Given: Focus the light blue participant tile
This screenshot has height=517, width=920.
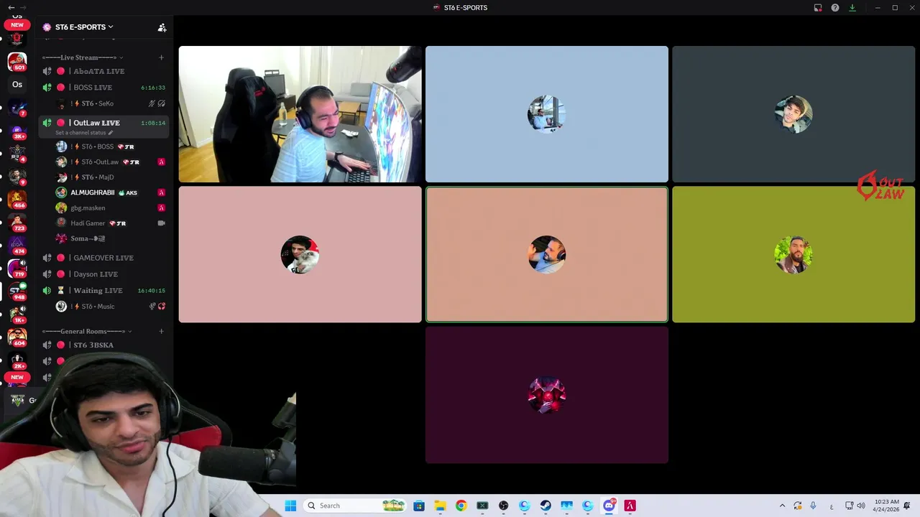Looking at the screenshot, I should 547,114.
